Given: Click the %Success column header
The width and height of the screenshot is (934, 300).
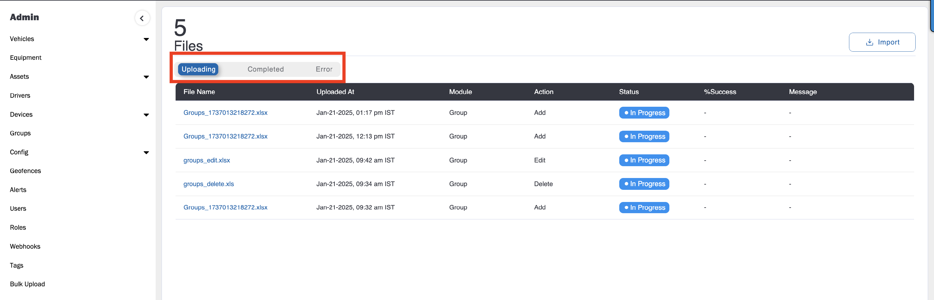Looking at the screenshot, I should 720,92.
